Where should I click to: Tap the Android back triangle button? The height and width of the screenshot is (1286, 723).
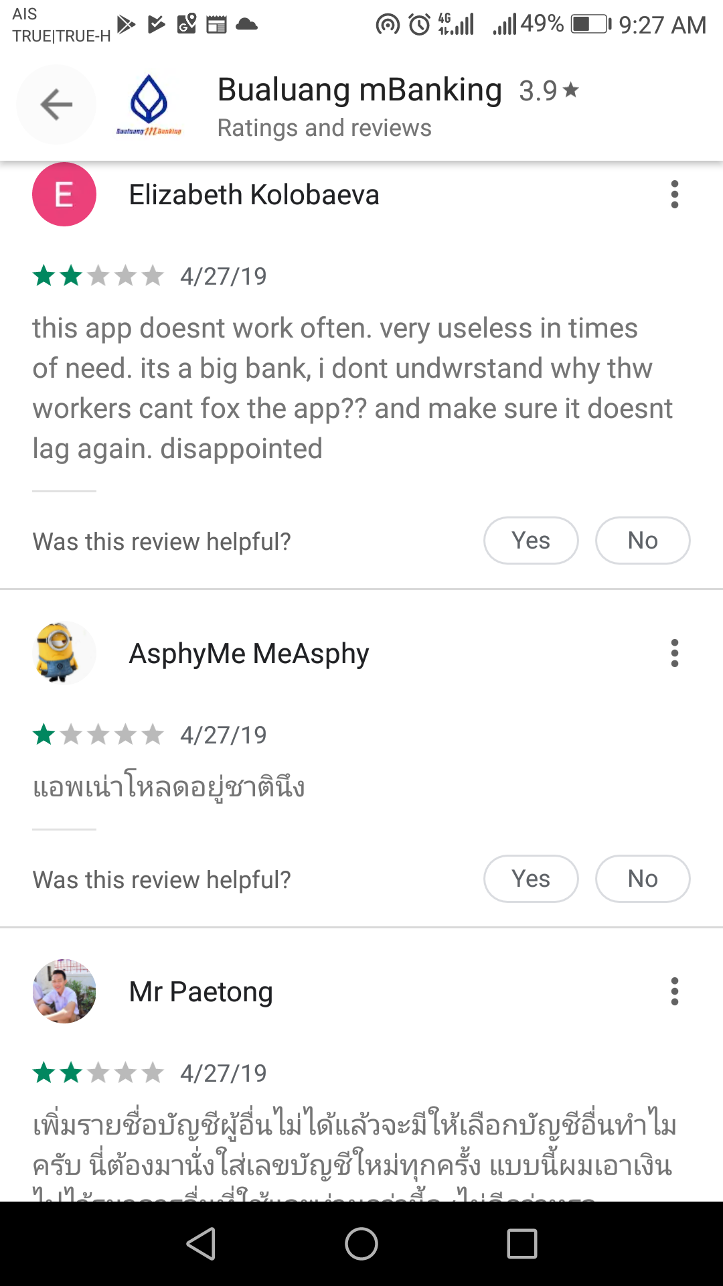point(201,1244)
